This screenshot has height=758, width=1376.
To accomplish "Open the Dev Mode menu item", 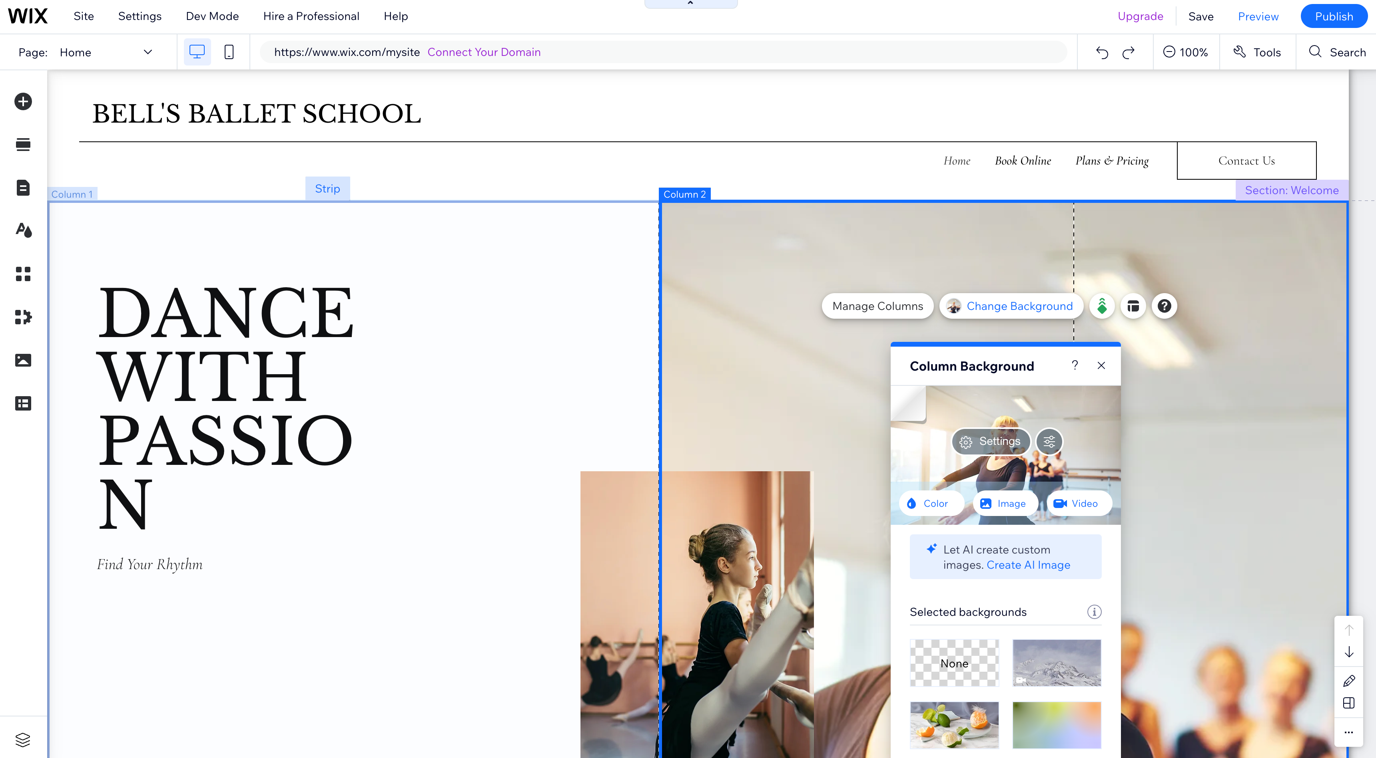I will pos(211,16).
